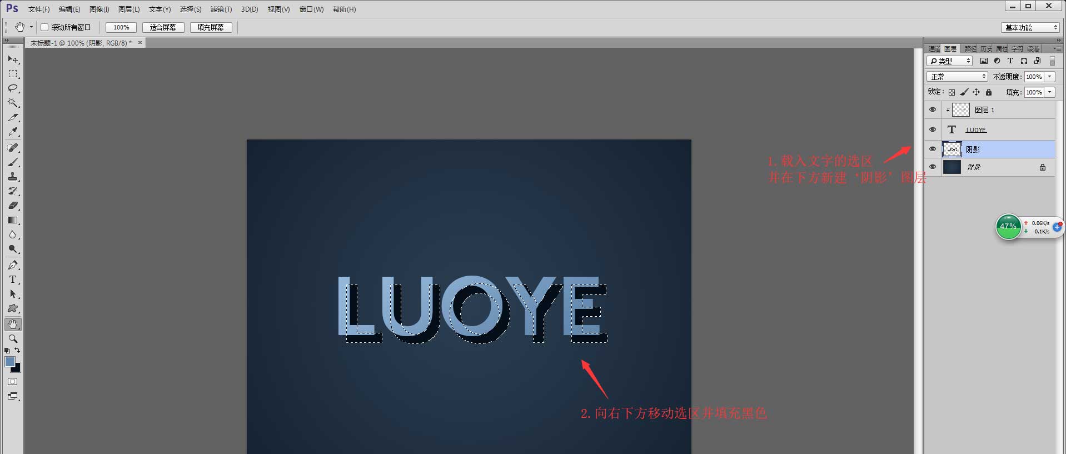
Task: Select the Gradient tool
Action: click(x=13, y=220)
